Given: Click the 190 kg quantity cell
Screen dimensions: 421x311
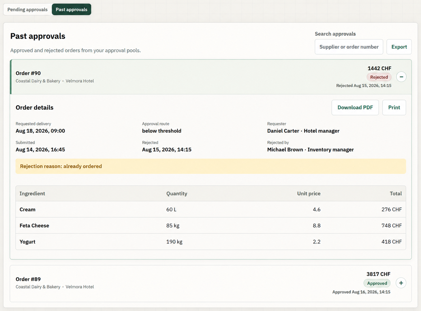Looking at the screenshot, I should point(174,242).
